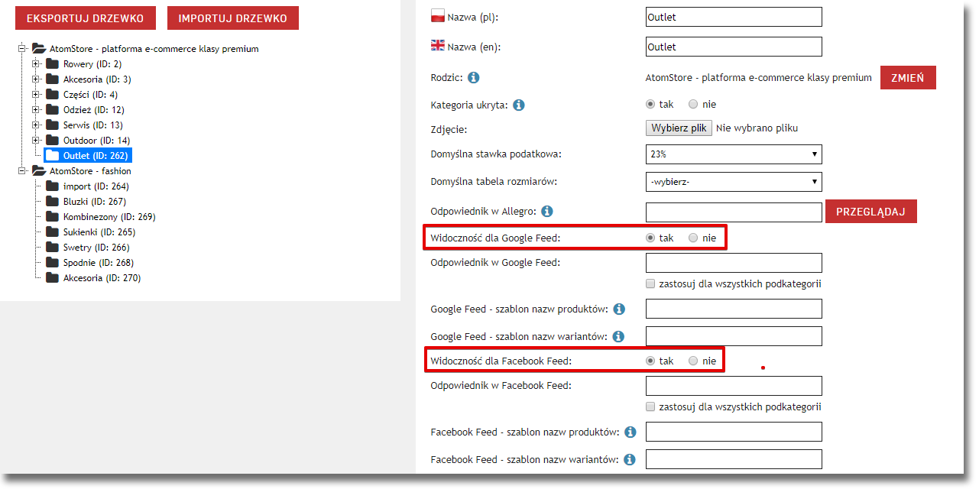This screenshot has width=979, height=489.
Task: Click info icon beside Kategoria ukryta
Action: 518,105
